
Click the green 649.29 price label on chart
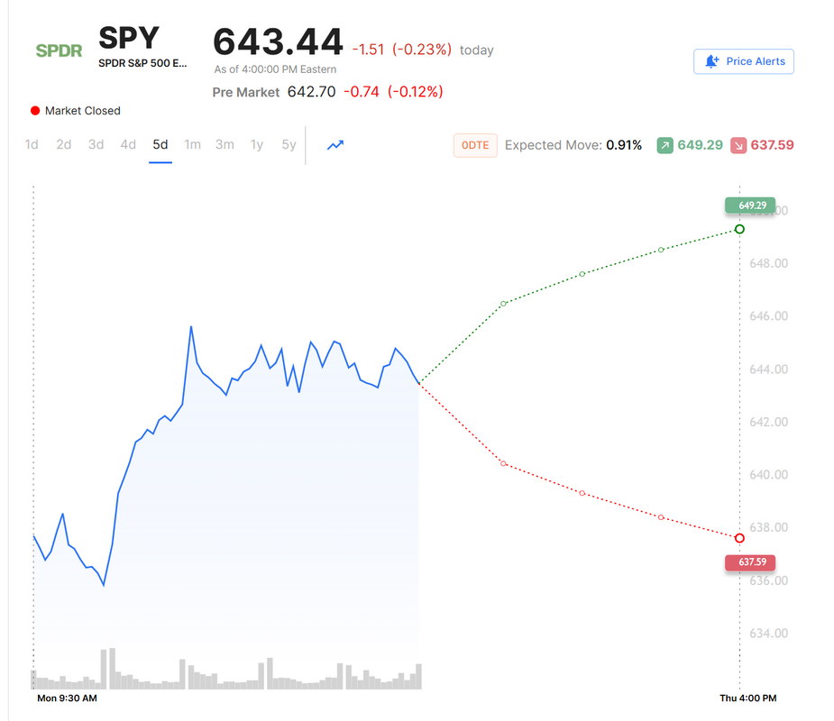click(x=750, y=205)
